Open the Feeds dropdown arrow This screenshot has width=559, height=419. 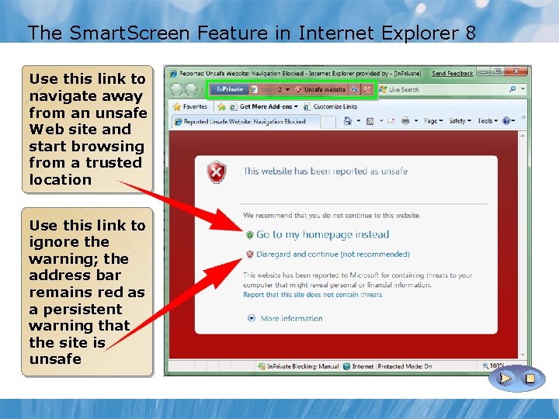[381, 121]
